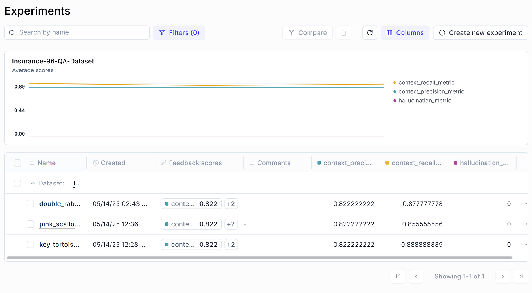This screenshot has height=293, width=532.
Task: Refresh the experiments list
Action: coord(370,33)
